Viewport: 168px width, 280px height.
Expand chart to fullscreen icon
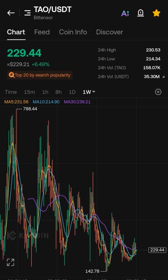click(x=11, y=262)
